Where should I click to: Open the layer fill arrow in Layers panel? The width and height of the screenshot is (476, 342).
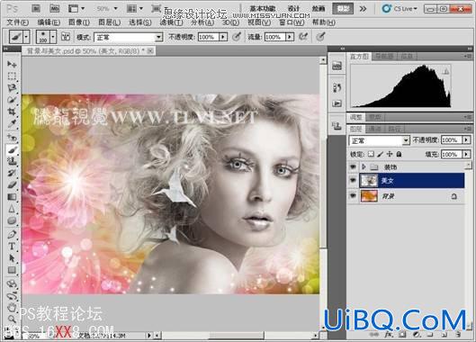pos(466,154)
